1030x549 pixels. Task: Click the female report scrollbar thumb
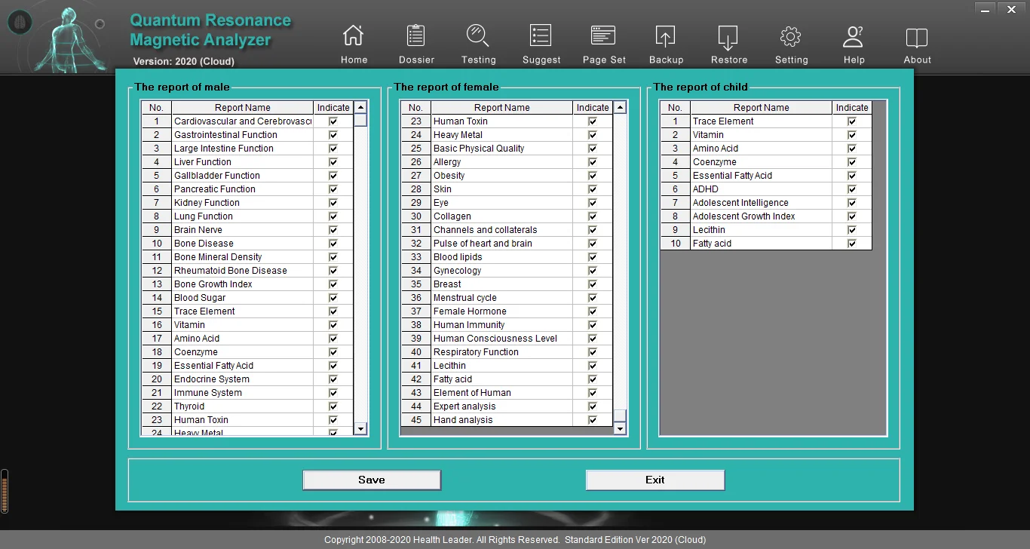(x=620, y=416)
